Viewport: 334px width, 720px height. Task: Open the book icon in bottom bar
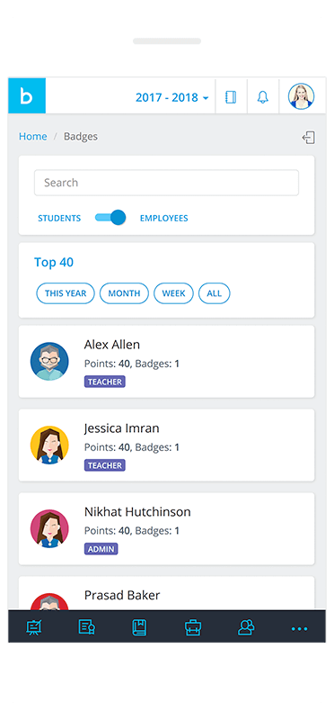click(x=139, y=627)
